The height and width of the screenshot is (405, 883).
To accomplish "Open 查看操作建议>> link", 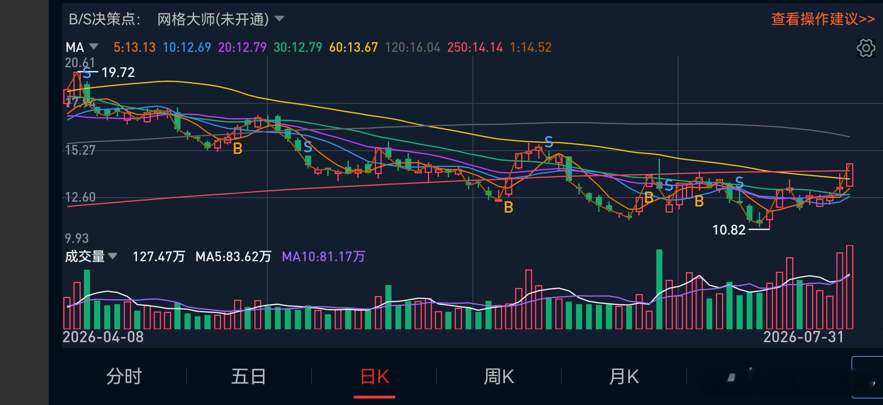I will tap(823, 19).
